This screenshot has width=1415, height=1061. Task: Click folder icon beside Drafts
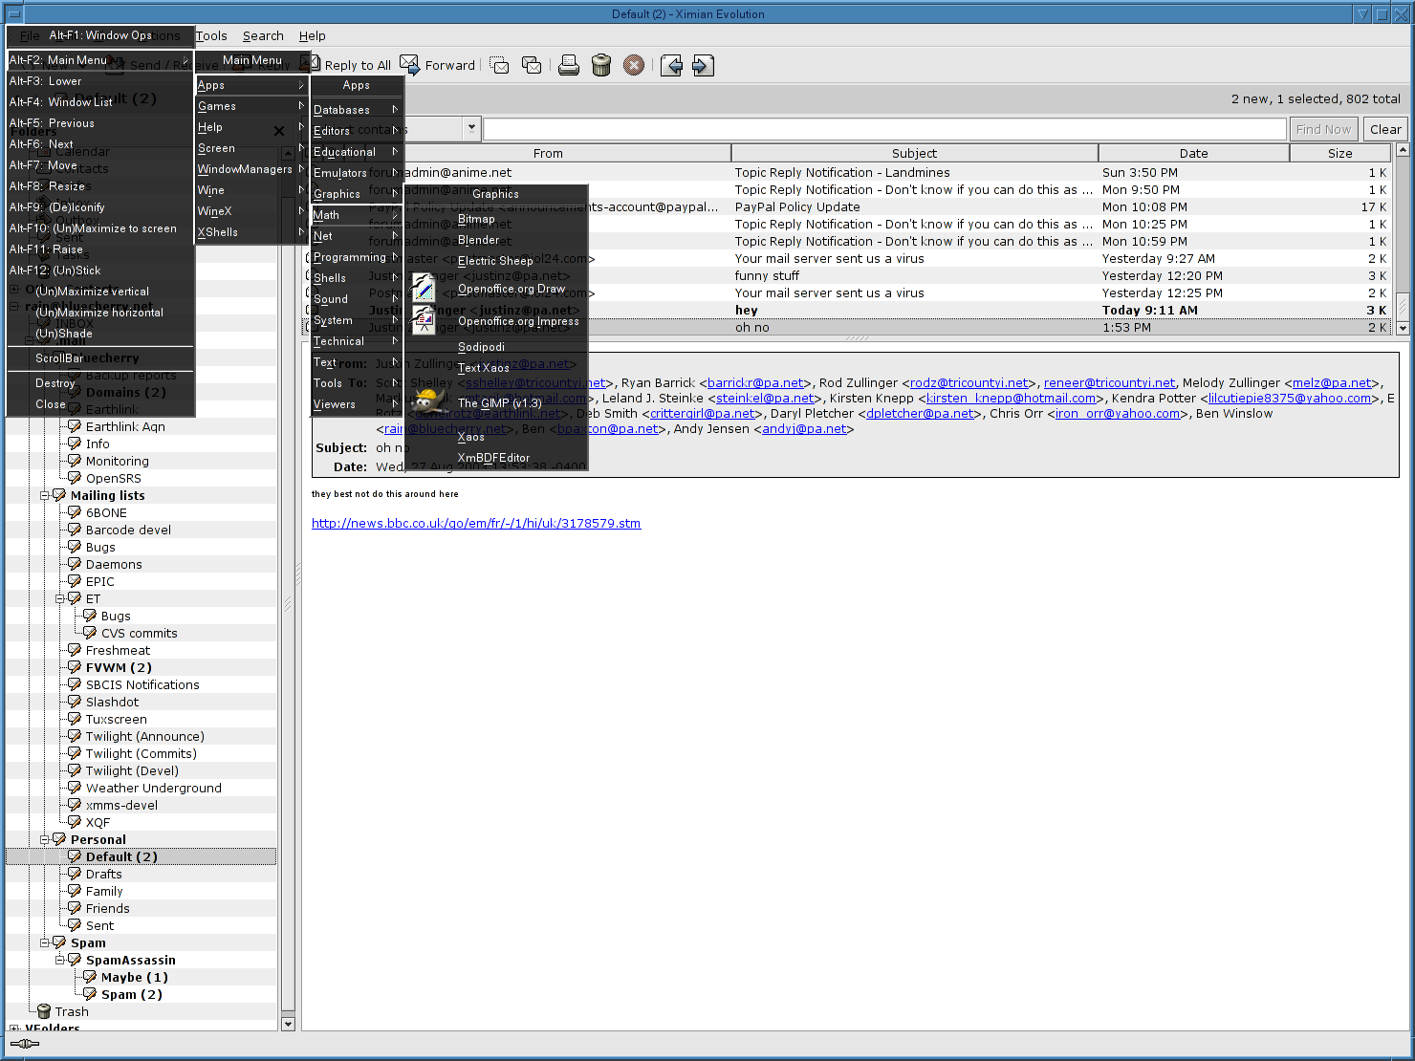(x=74, y=874)
